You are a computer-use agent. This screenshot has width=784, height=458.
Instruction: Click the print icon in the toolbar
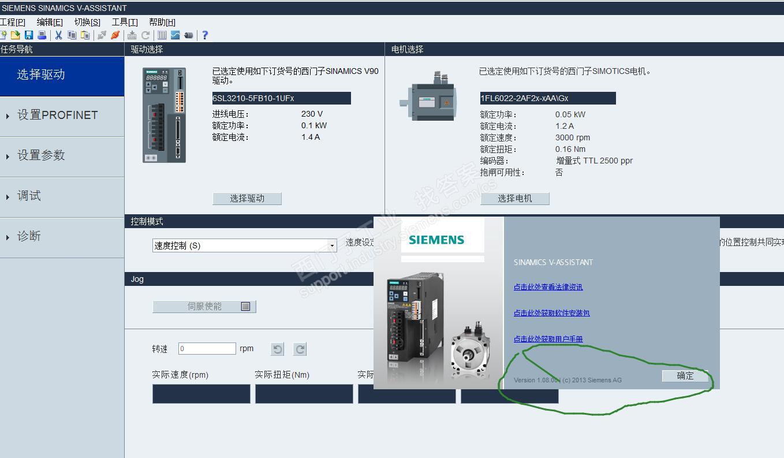(x=42, y=35)
